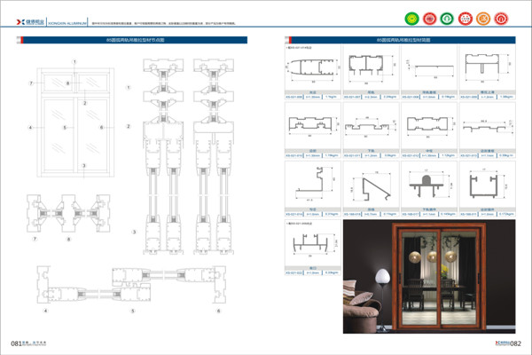Click callout 1 above the window elevation
532x355 pixels.
click(x=74, y=62)
